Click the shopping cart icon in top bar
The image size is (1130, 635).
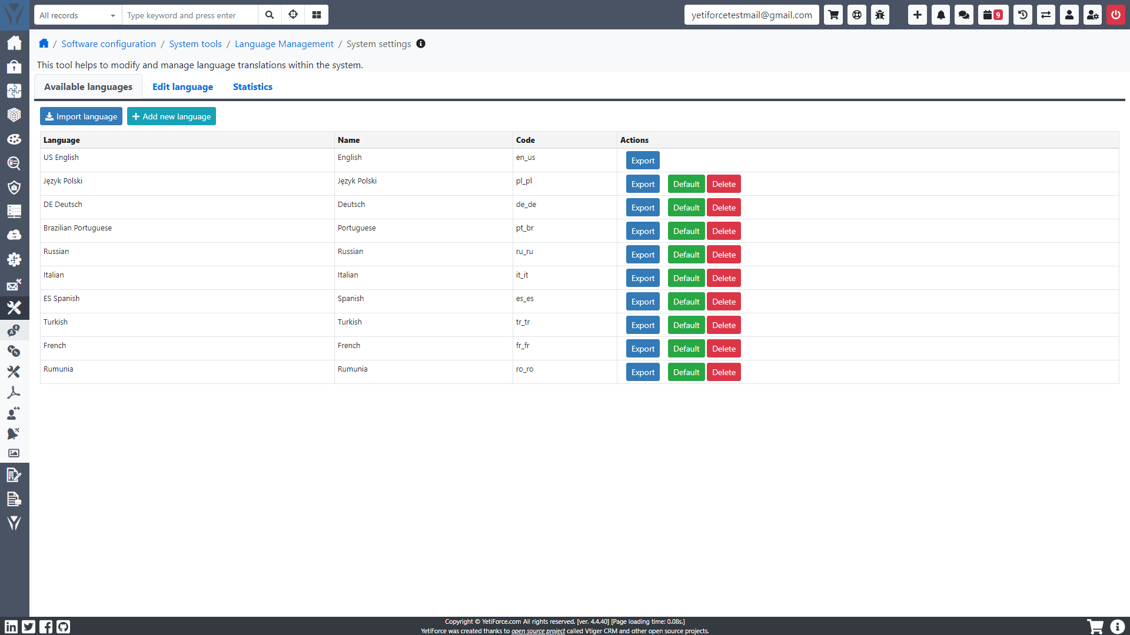833,15
